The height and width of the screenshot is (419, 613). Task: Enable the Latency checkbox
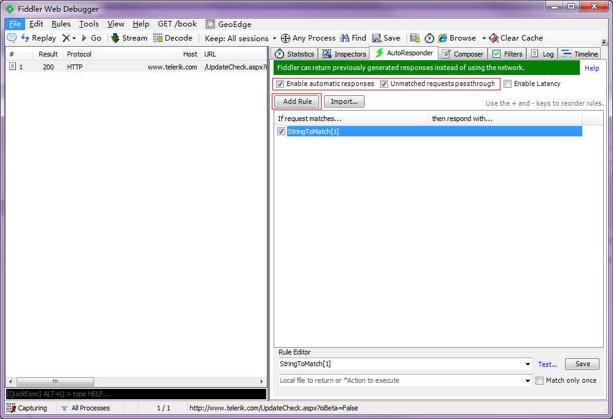507,84
